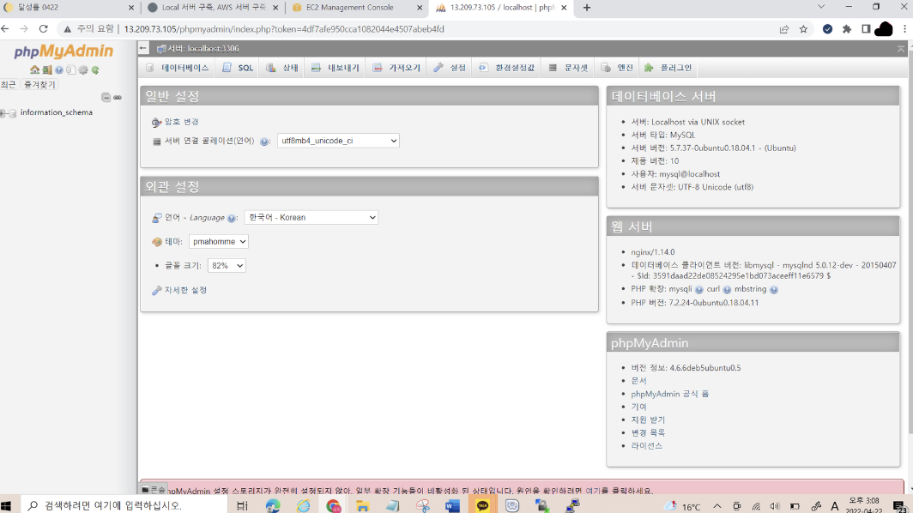This screenshot has width=913, height=513.
Task: Open the 테마 dropdown showing pmahomme
Action: [x=218, y=241]
